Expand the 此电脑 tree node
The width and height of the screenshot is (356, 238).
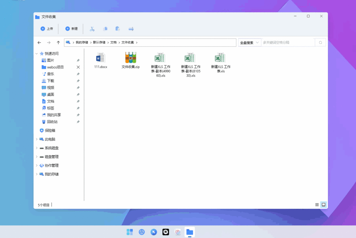coord(37,139)
